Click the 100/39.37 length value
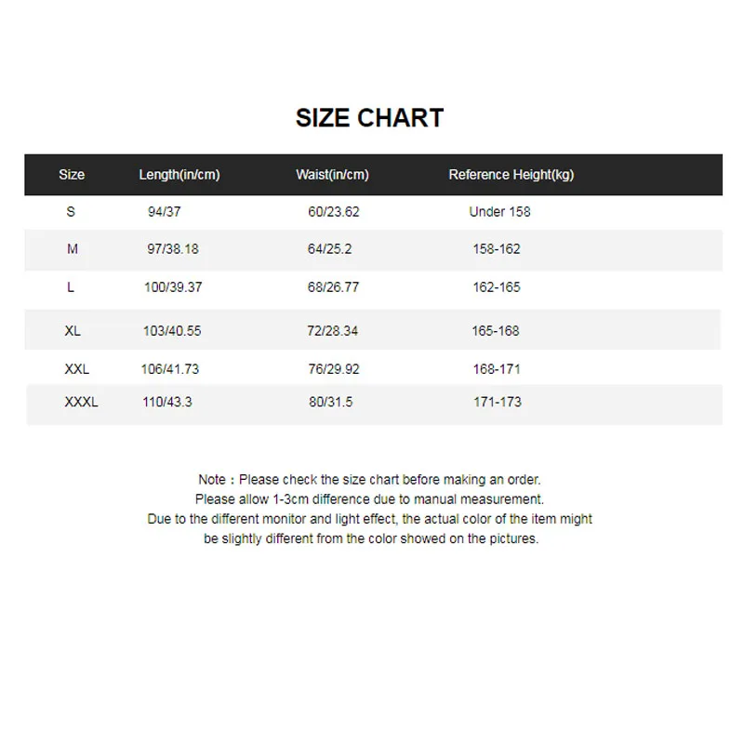The width and height of the screenshot is (744, 744). point(173,287)
